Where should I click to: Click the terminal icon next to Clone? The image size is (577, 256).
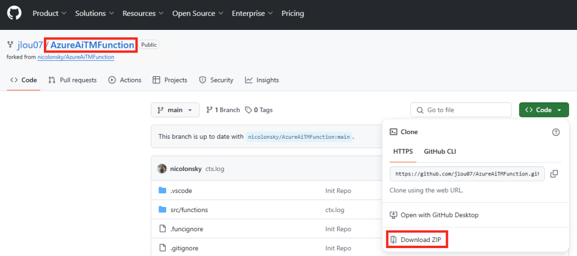click(393, 132)
